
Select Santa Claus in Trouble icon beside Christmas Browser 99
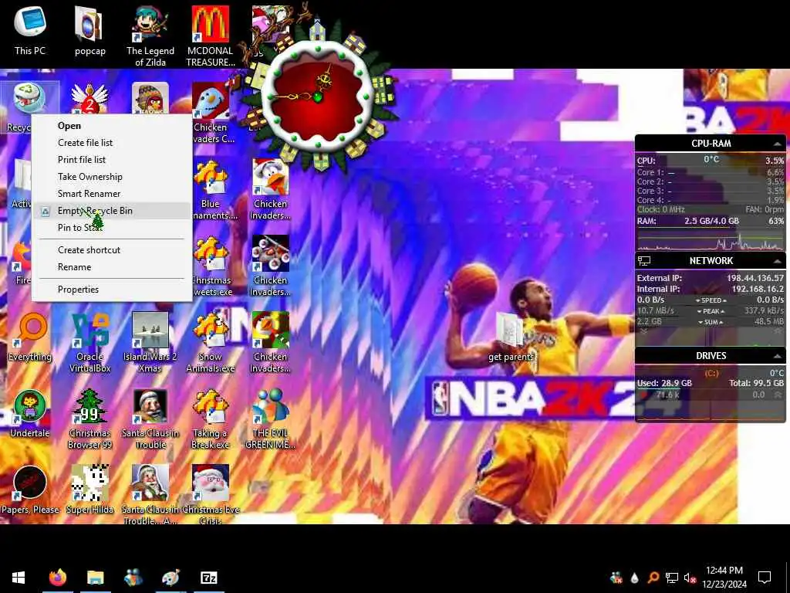(x=150, y=419)
